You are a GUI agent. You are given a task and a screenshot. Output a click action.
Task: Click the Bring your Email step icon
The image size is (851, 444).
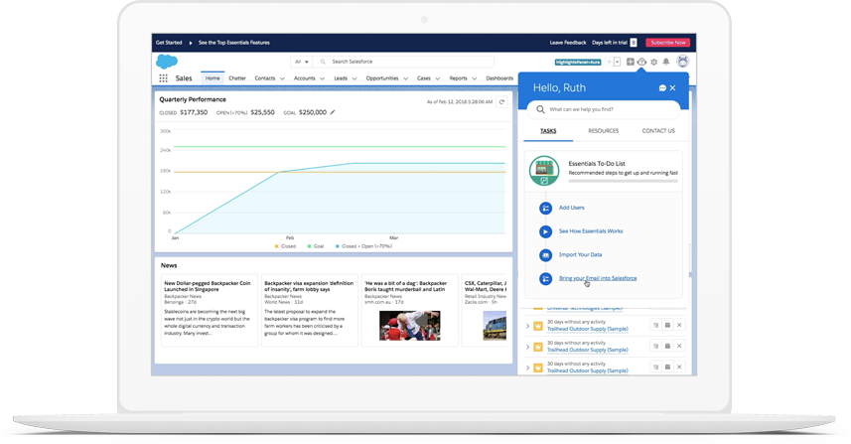point(545,278)
